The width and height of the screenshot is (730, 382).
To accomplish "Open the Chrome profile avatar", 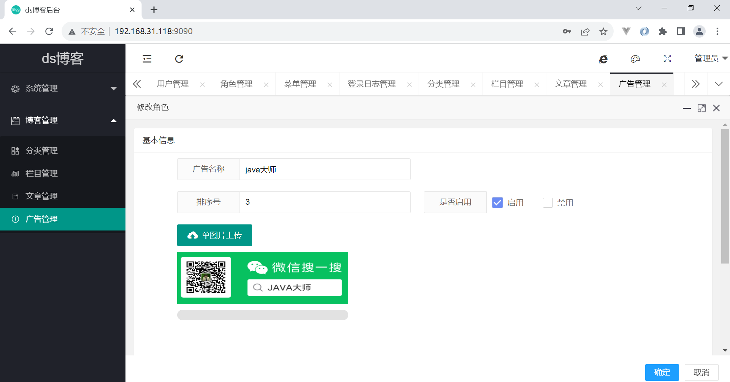I will point(699,32).
